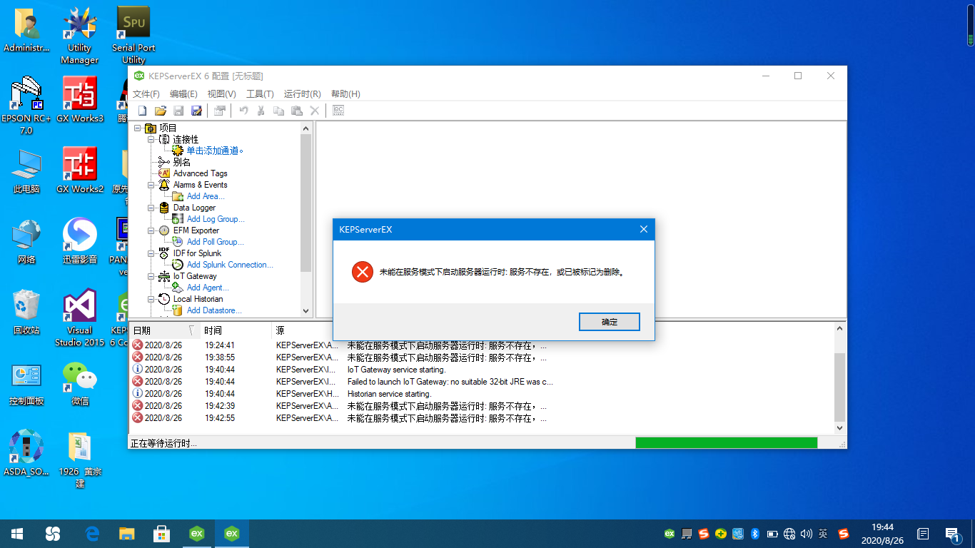Click the Advanced Tags icon in tree

point(164,173)
